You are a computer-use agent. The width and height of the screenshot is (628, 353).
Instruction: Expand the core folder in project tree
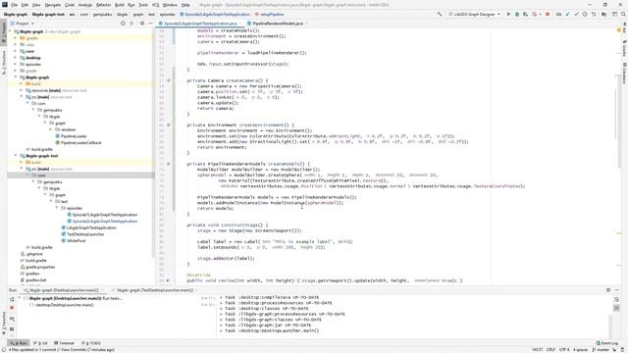(x=16, y=51)
